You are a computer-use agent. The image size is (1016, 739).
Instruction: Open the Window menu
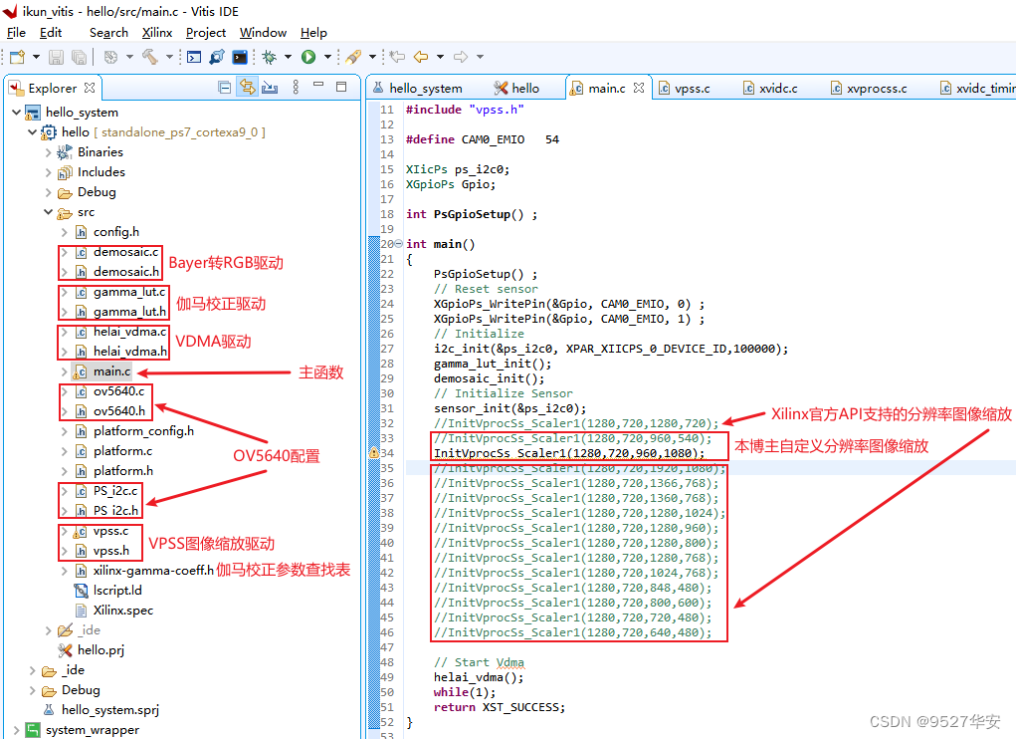[263, 33]
